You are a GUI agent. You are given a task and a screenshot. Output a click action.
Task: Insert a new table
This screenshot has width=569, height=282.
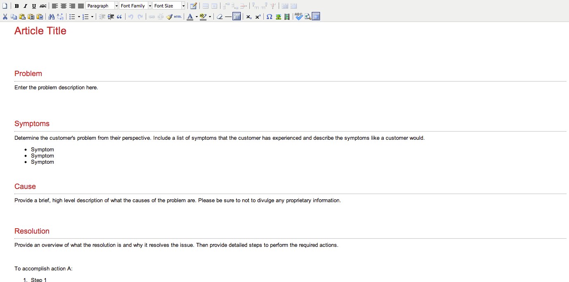pyautogui.click(x=194, y=6)
